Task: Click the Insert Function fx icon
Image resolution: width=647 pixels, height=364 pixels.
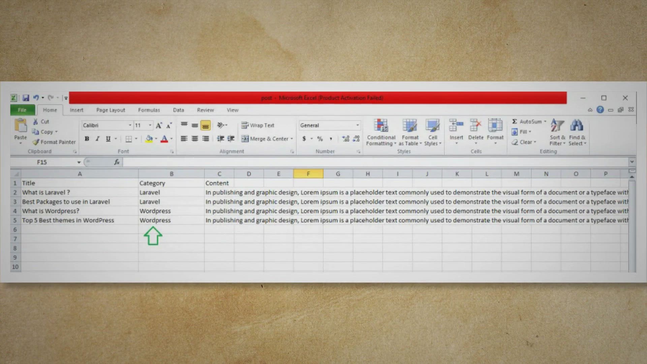Action: [x=117, y=162]
